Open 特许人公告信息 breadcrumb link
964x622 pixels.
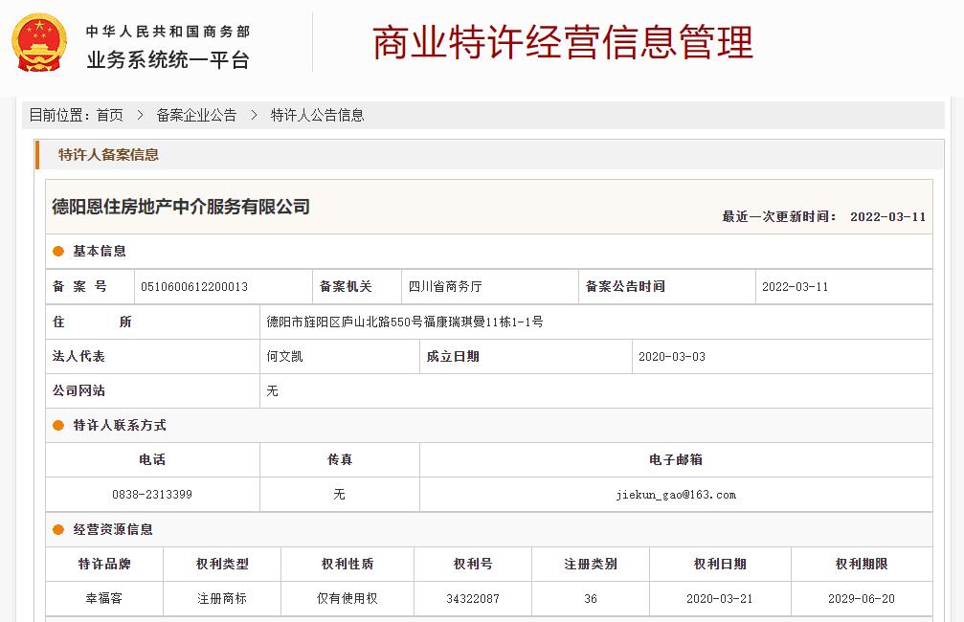pos(317,115)
